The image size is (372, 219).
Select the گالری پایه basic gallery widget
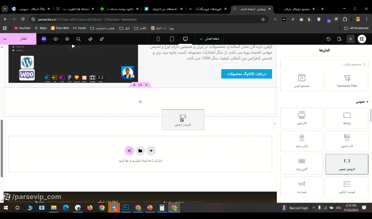(x=302, y=164)
